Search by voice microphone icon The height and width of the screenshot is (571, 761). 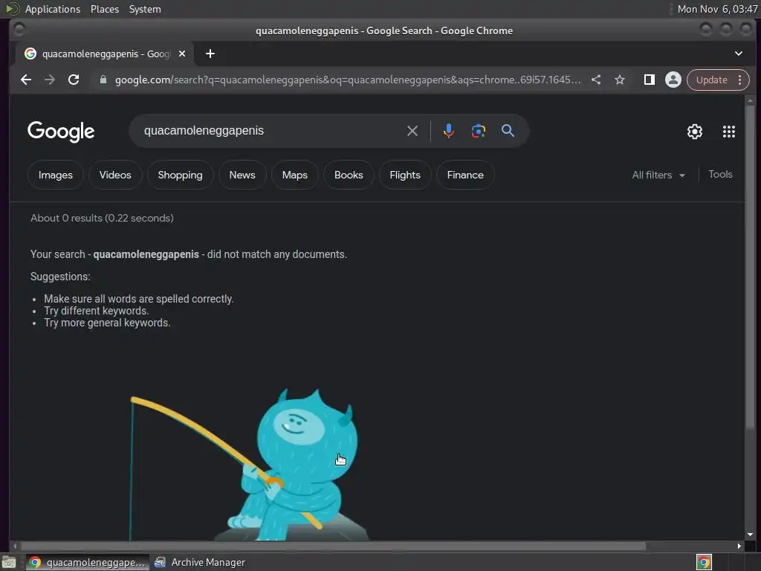[448, 131]
